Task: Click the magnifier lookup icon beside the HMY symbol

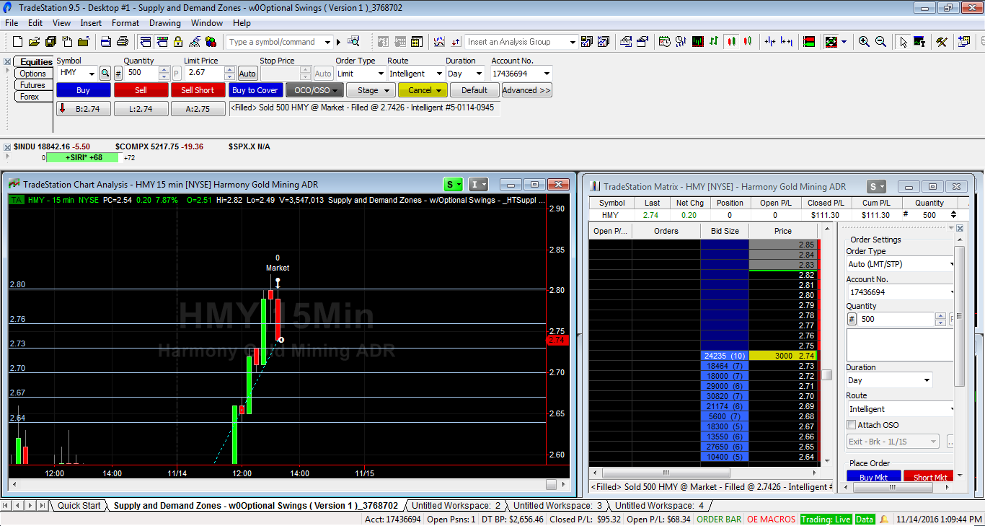Action: (105, 73)
